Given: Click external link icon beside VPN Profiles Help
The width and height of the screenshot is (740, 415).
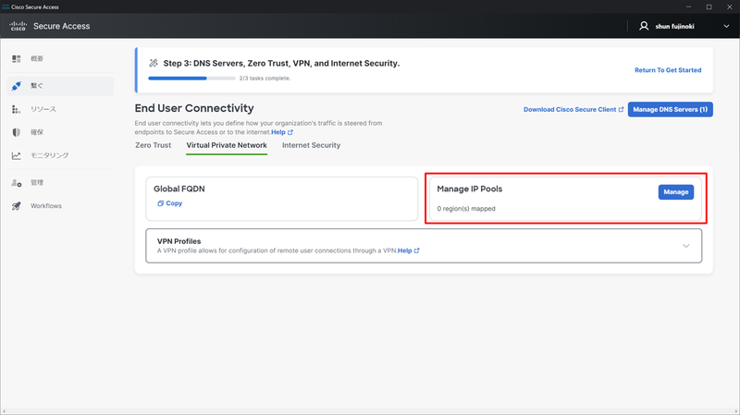Looking at the screenshot, I should 417,250.
